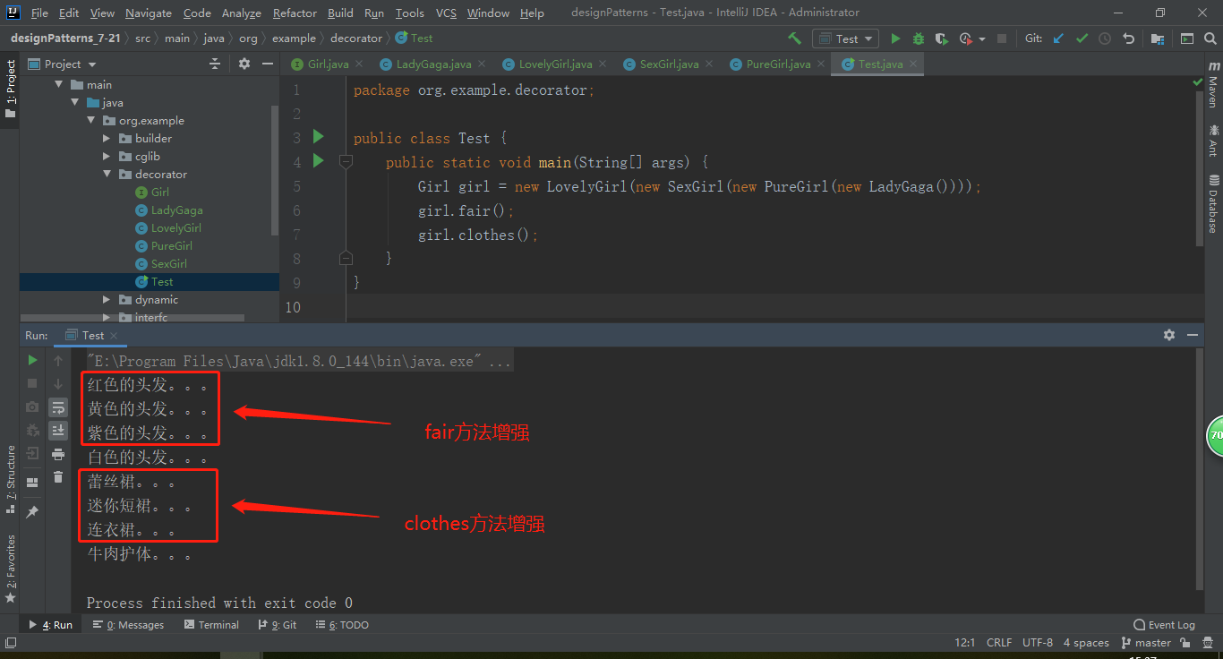Open Search Everywhere magnifier icon
Viewport: 1223px width, 659px height.
(1211, 39)
